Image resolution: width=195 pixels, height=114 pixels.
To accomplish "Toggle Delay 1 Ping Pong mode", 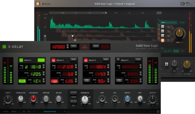I will tap(22, 81).
